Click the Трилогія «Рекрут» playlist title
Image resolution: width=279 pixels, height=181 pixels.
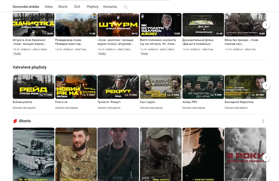click(x=109, y=102)
